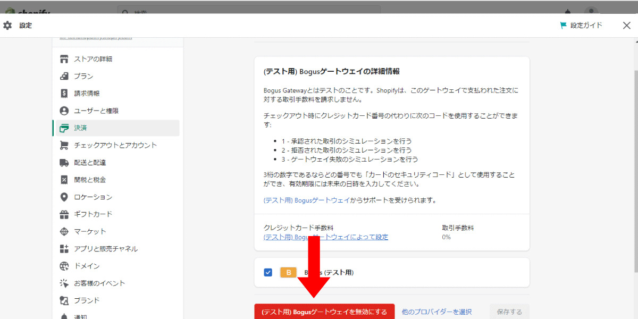Open ギフトカード settings
This screenshot has width=638, height=319.
point(93,214)
